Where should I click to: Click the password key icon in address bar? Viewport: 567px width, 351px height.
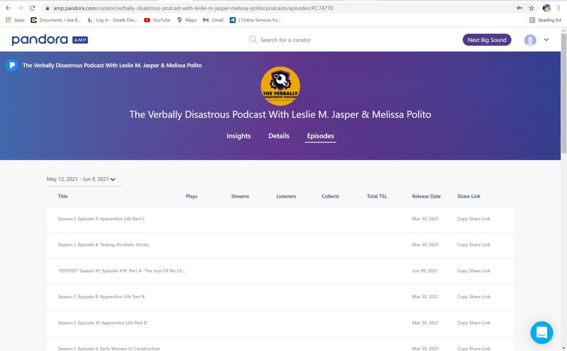click(519, 8)
